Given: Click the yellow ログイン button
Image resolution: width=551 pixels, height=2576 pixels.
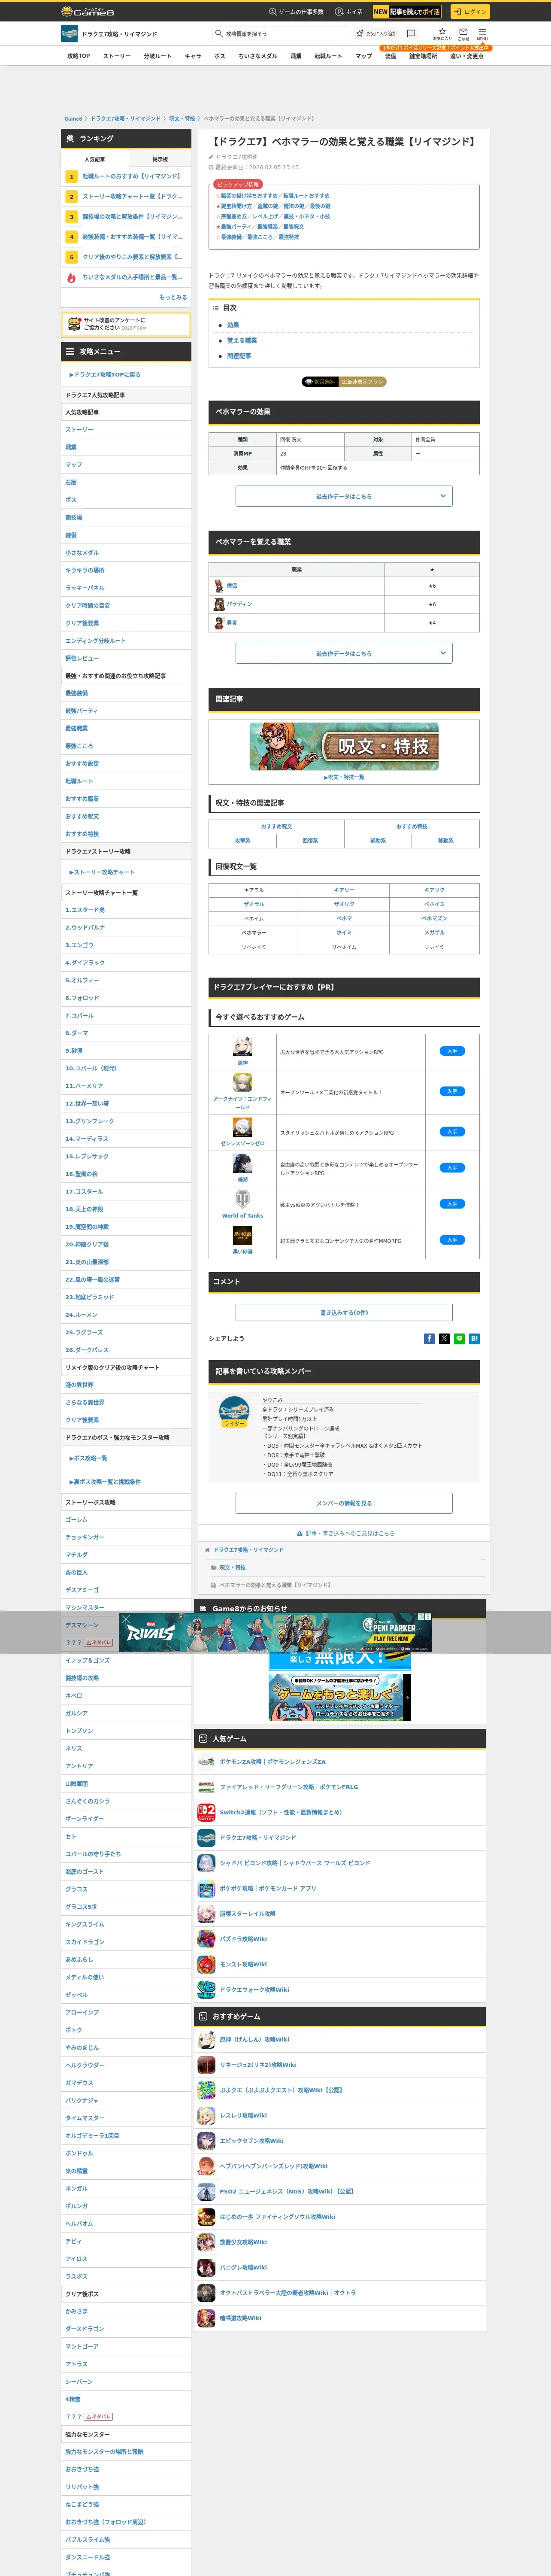Looking at the screenshot, I should [470, 12].
